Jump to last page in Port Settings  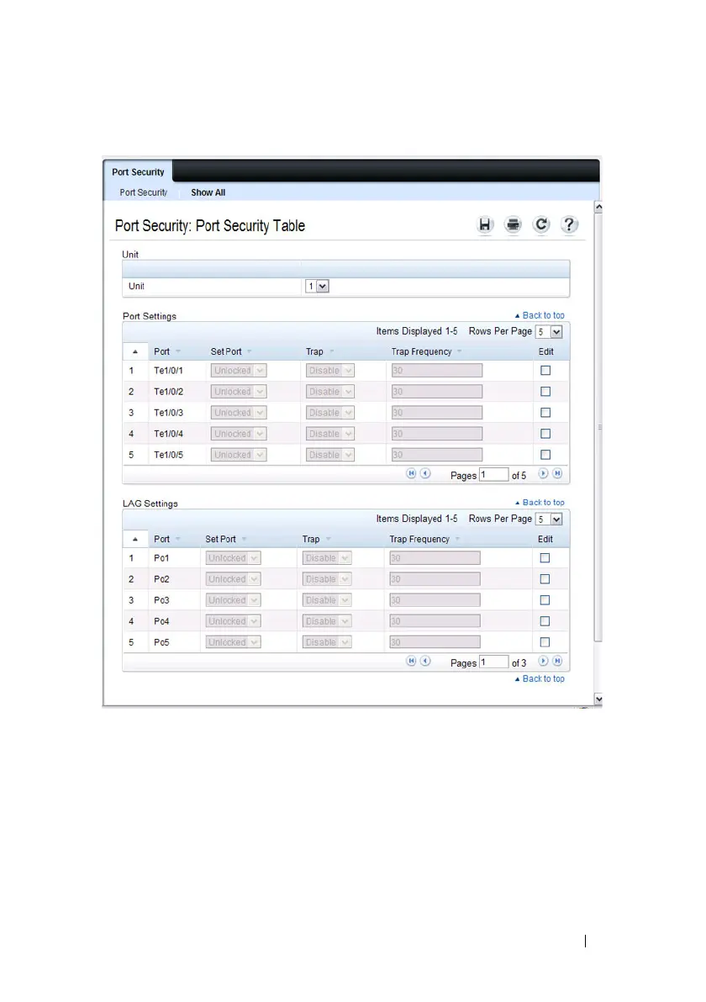(x=556, y=473)
